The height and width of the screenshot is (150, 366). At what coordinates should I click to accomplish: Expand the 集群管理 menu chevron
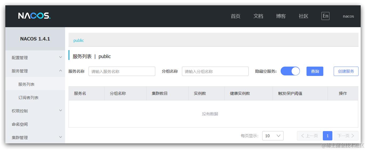(x=61, y=137)
